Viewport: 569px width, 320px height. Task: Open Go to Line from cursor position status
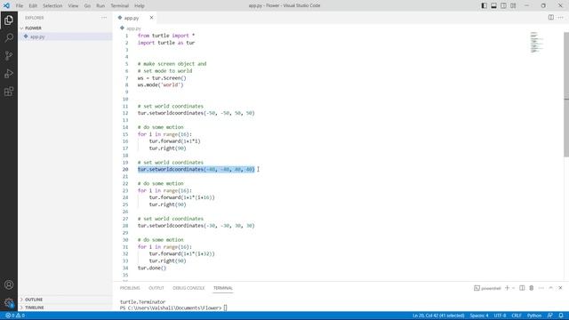tap(438, 316)
